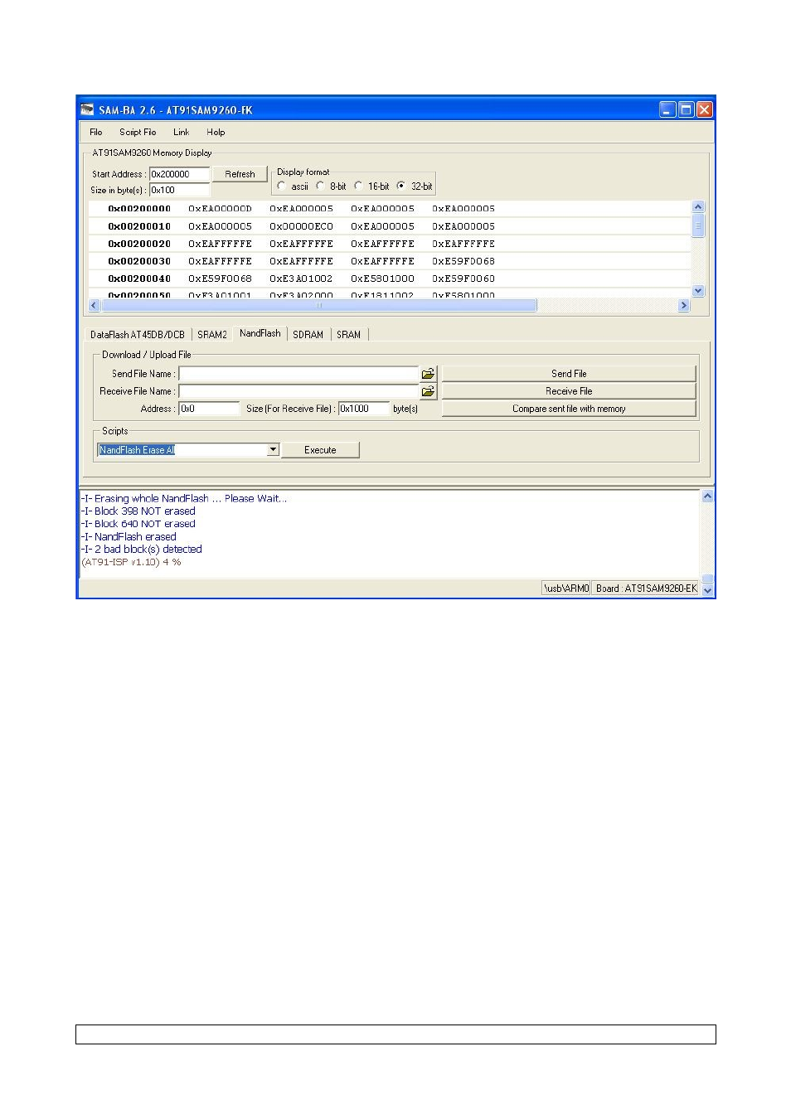
Task: Close the SAM-BA window
Action: 704,109
